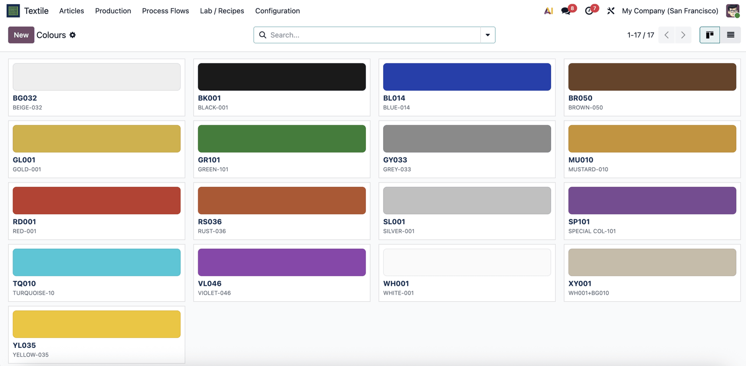Click the Search input field
The height and width of the screenshot is (366, 746).
click(x=373, y=35)
